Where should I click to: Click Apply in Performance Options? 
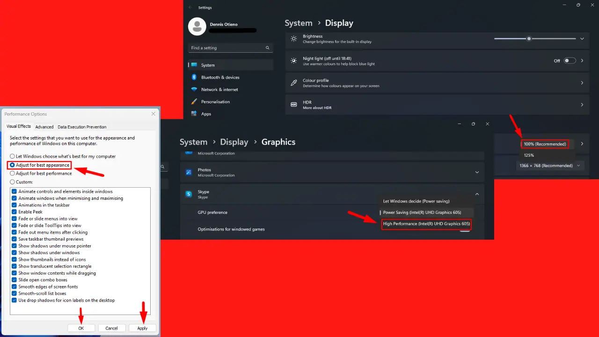142,328
